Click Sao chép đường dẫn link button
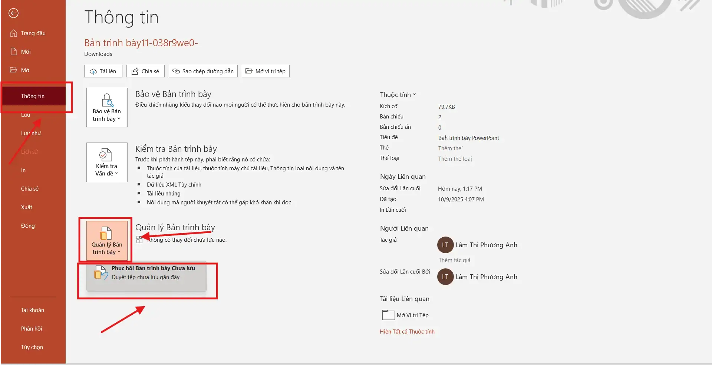Screen dimensions: 712x365 [x=203, y=71]
